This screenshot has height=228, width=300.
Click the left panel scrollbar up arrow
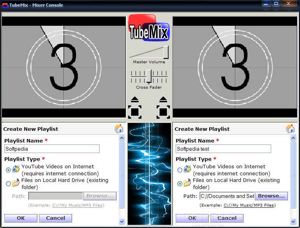point(122,138)
